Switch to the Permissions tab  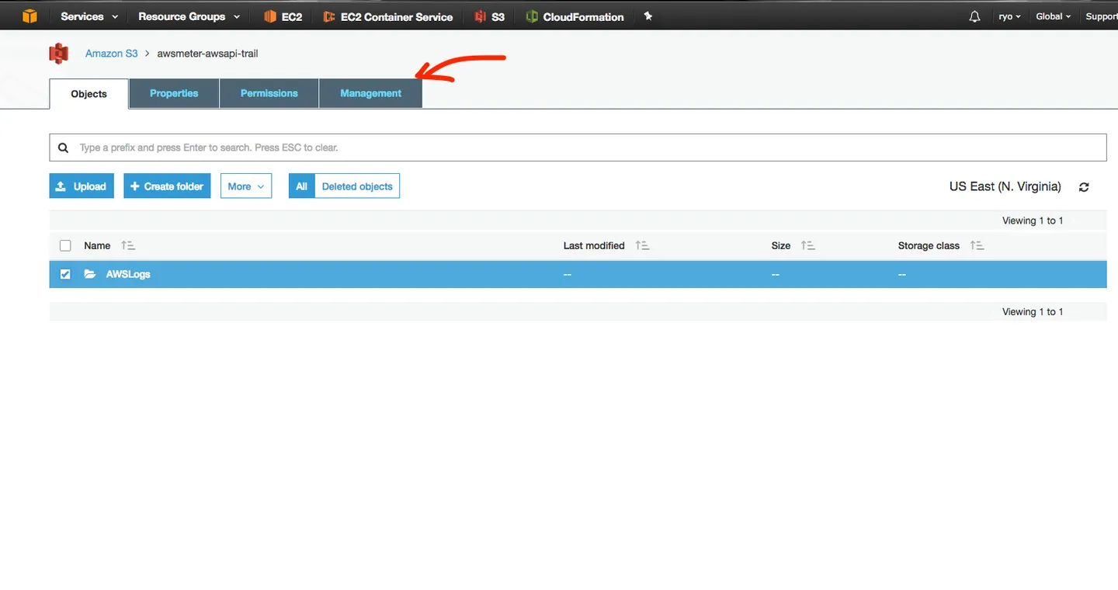click(x=269, y=93)
